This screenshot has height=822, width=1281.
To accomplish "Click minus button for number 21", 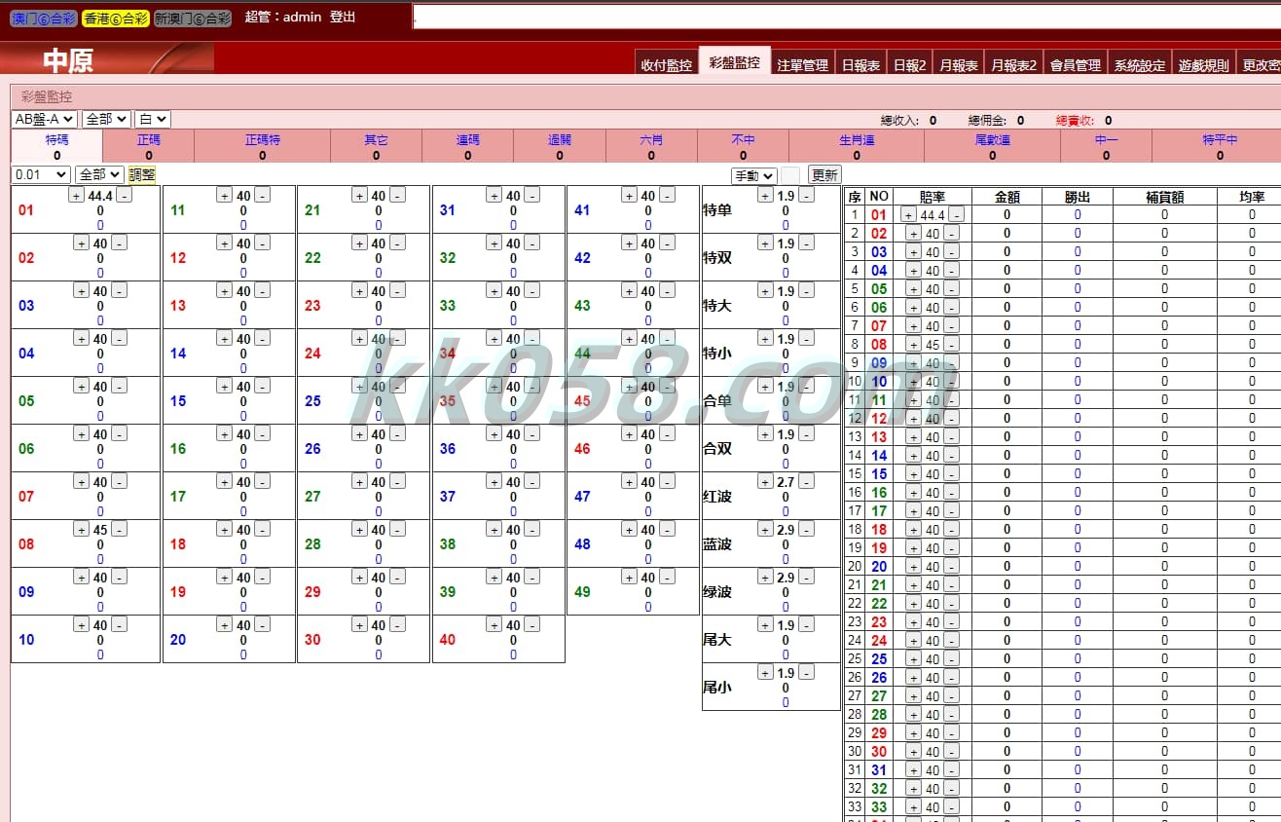I will pyautogui.click(x=397, y=196).
